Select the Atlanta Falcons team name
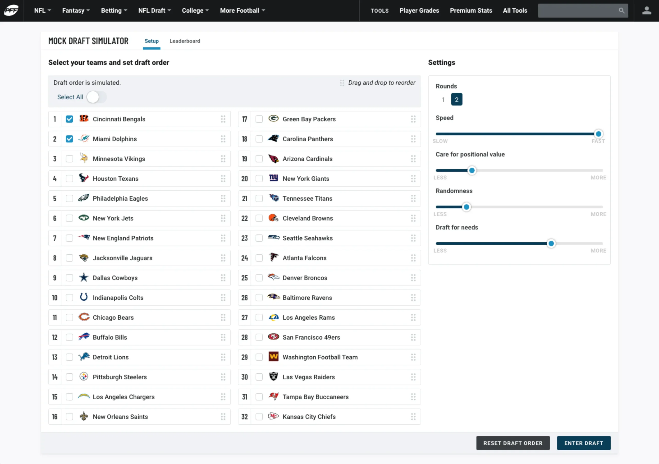Image resolution: width=659 pixels, height=464 pixels. pos(305,258)
